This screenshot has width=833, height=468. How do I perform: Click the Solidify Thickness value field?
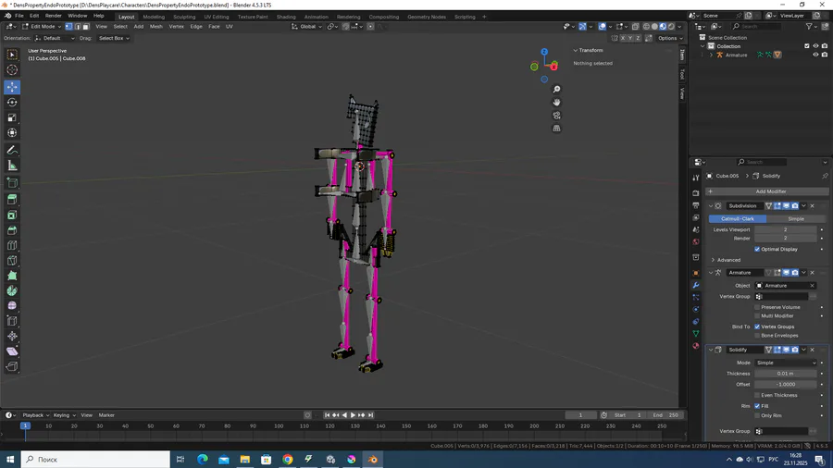pyautogui.click(x=786, y=374)
